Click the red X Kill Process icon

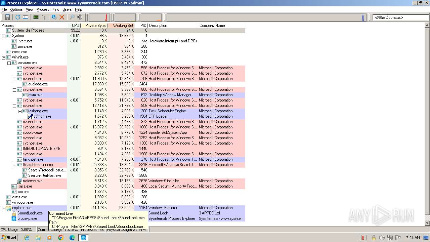coord(62,17)
